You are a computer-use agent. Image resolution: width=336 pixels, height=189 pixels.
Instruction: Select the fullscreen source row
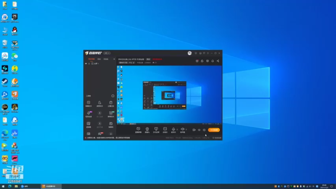(x=100, y=64)
